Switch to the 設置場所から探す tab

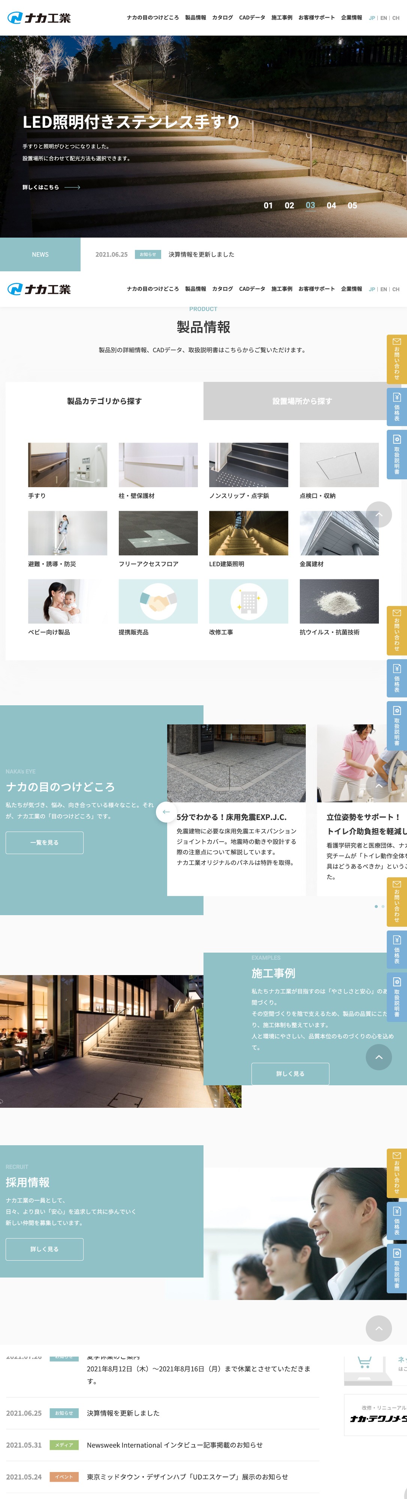(302, 401)
